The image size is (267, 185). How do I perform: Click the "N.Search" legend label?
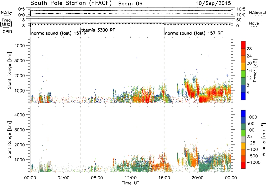[258, 12]
